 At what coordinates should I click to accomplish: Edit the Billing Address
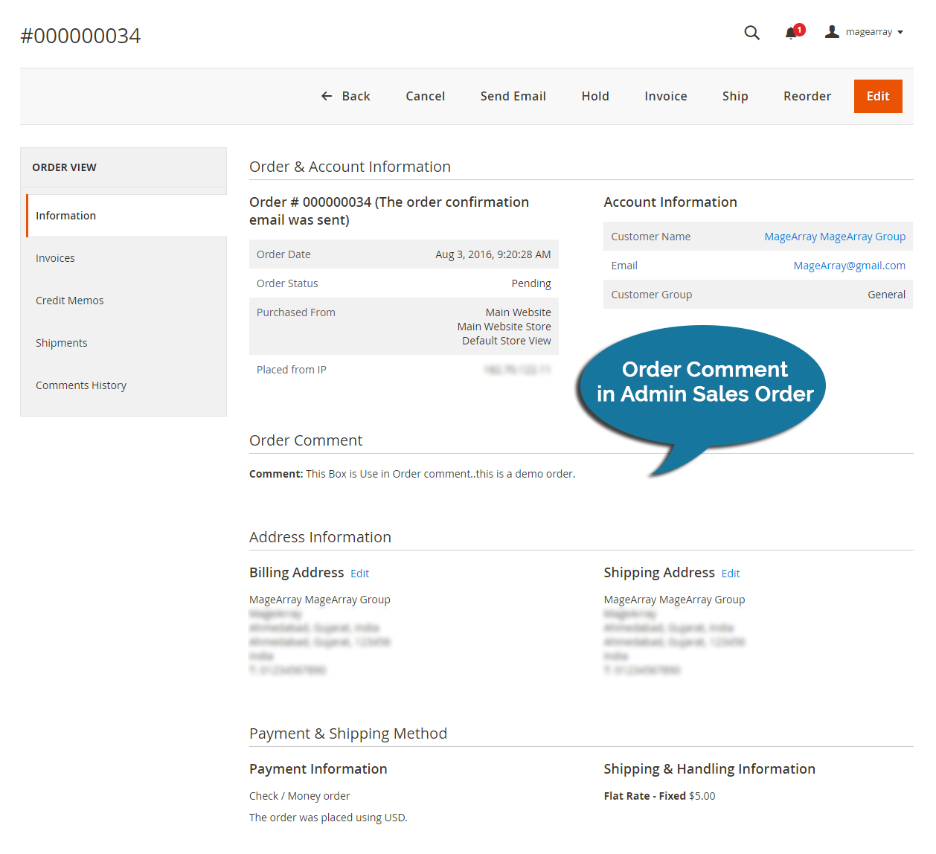359,573
